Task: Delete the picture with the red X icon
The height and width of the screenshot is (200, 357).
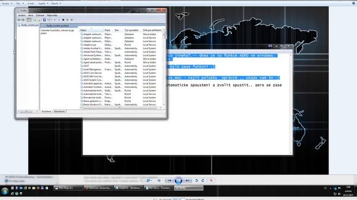Action: pos(211,181)
